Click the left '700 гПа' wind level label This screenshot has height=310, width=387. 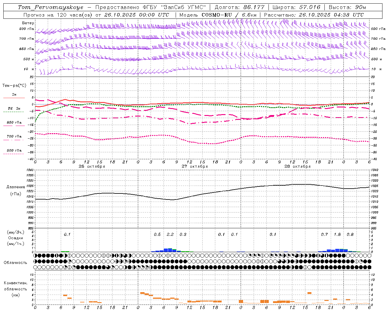(x=27, y=39)
